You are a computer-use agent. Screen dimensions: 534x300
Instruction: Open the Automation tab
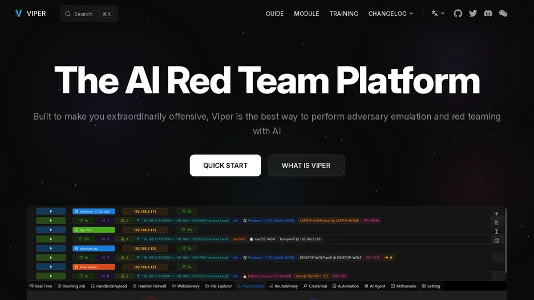coord(346,286)
